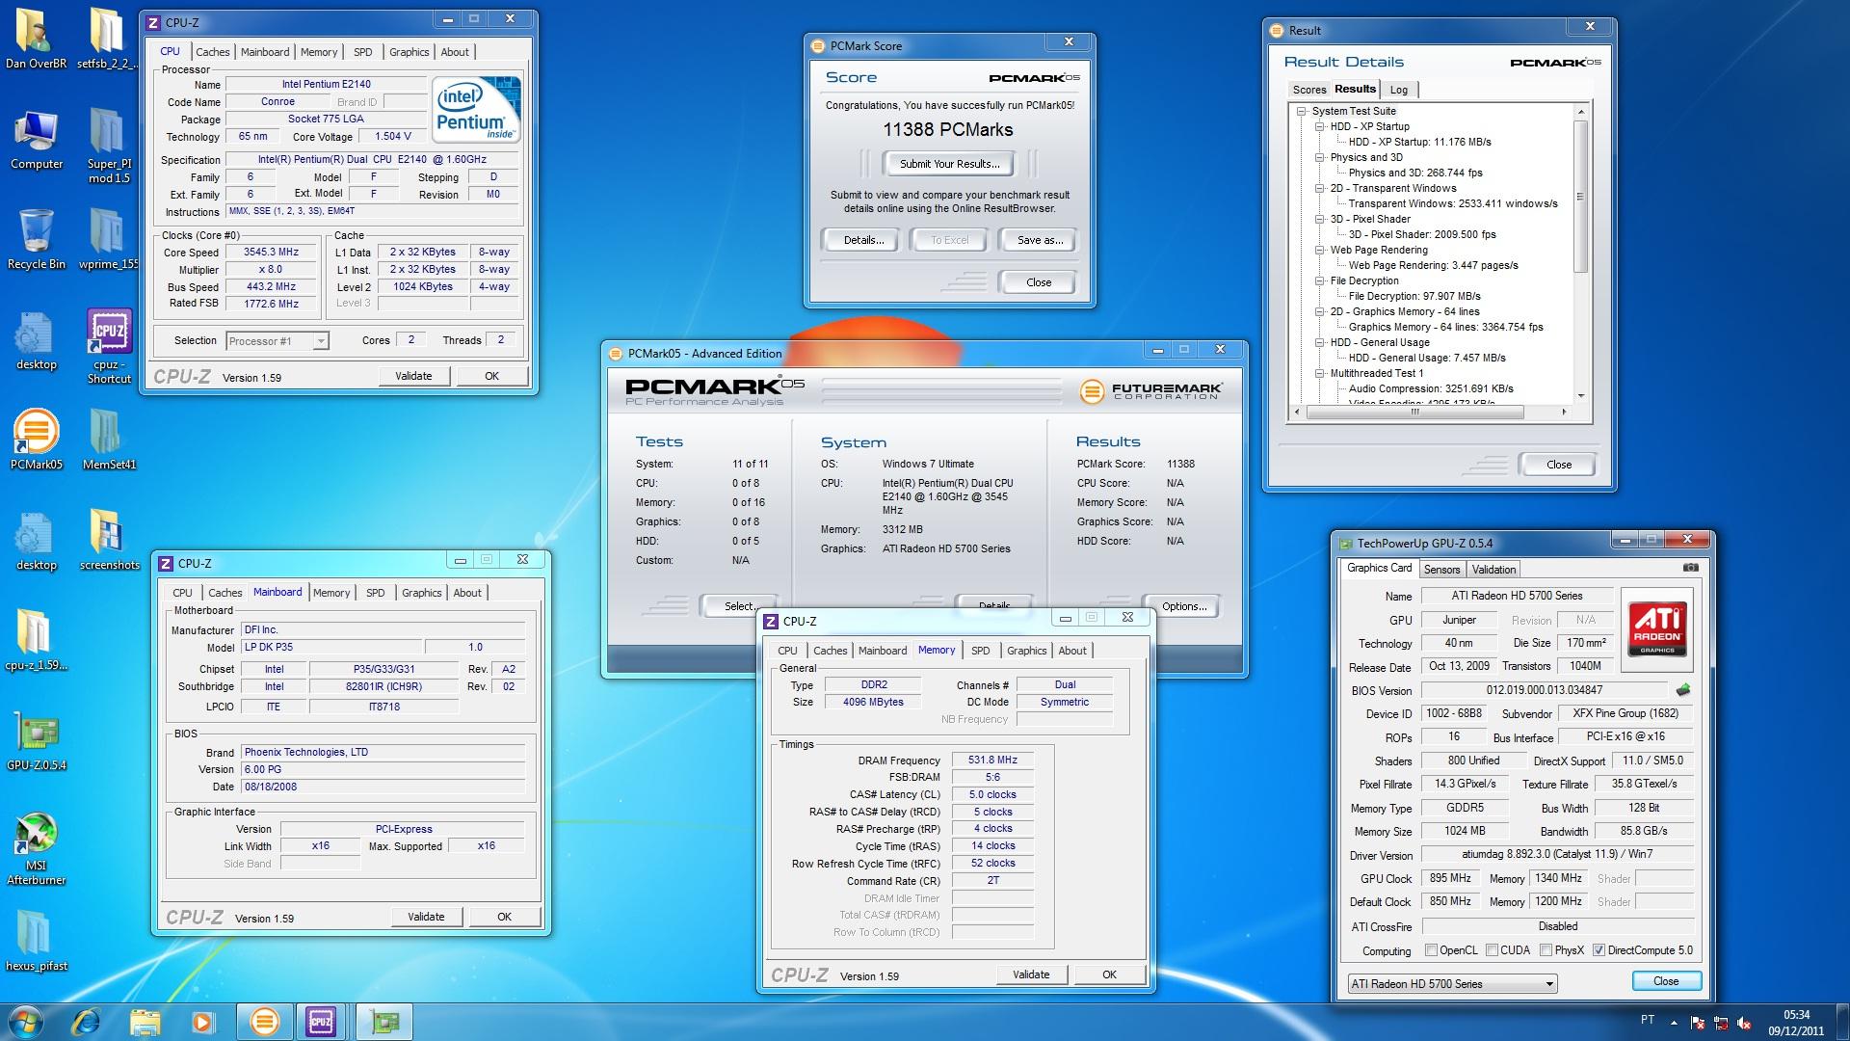
Task: Collapse the 3D - Pixel Shader node
Action: (1319, 219)
